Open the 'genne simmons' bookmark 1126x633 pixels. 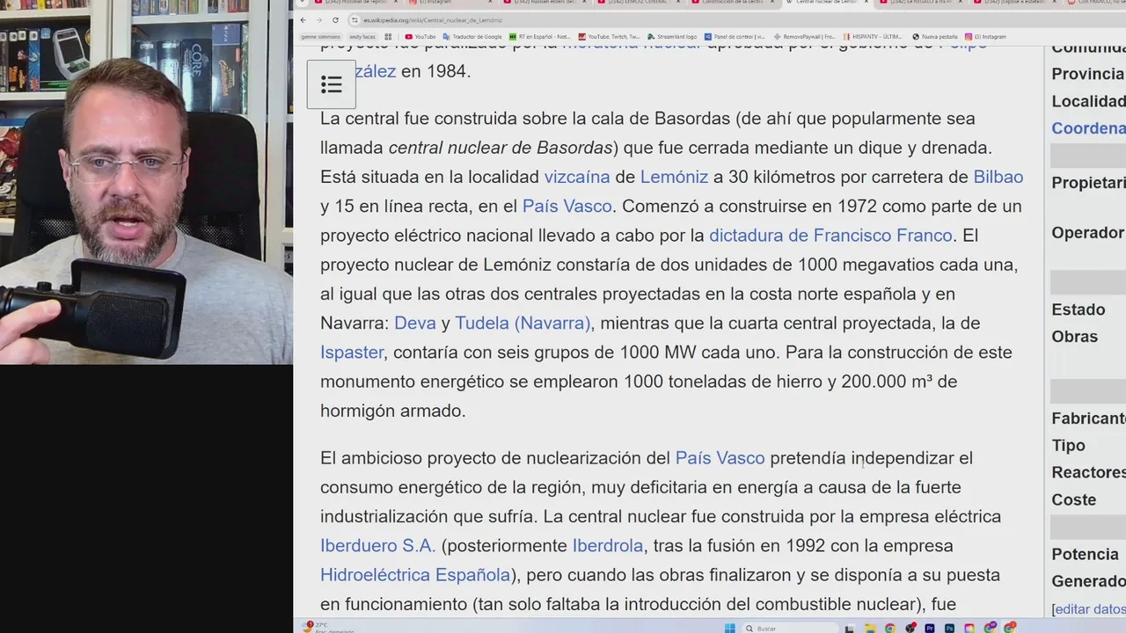(x=321, y=37)
